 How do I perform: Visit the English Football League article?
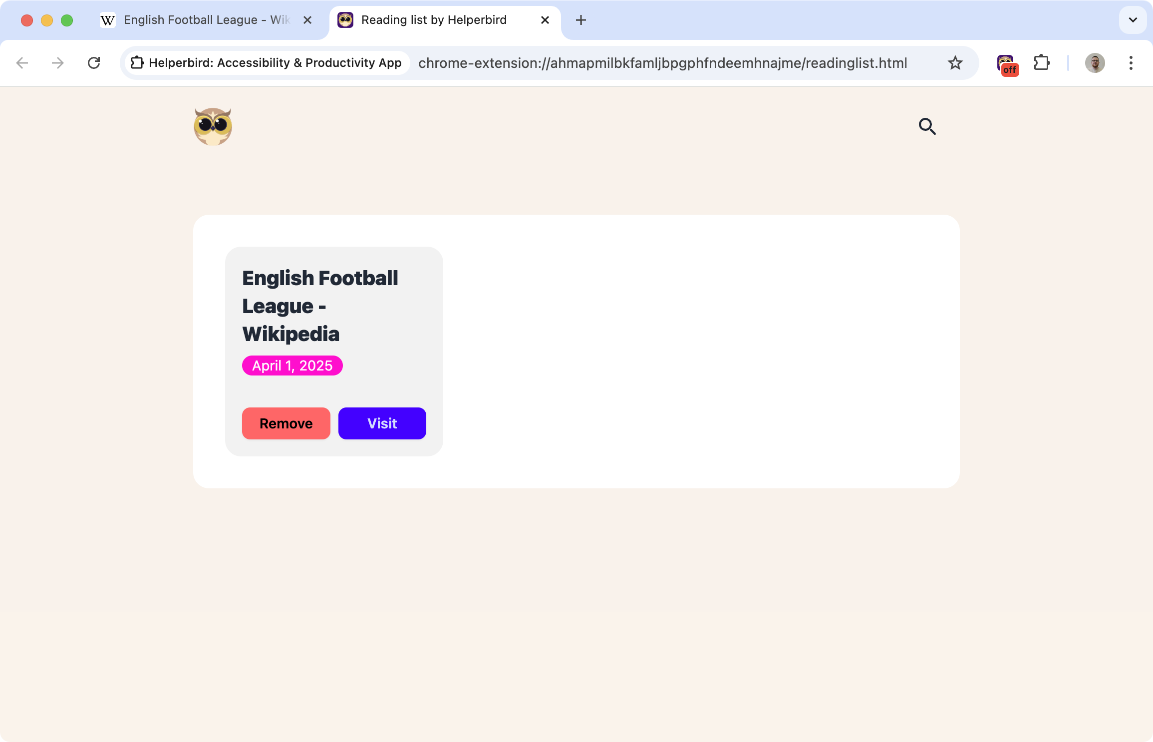pyautogui.click(x=382, y=423)
